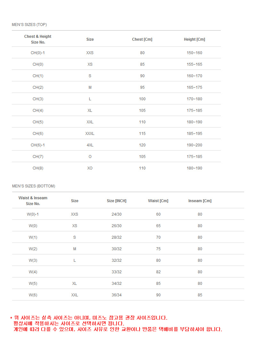Select the 190~200 height value
Viewport: 256px width, 346px height.
(194, 145)
